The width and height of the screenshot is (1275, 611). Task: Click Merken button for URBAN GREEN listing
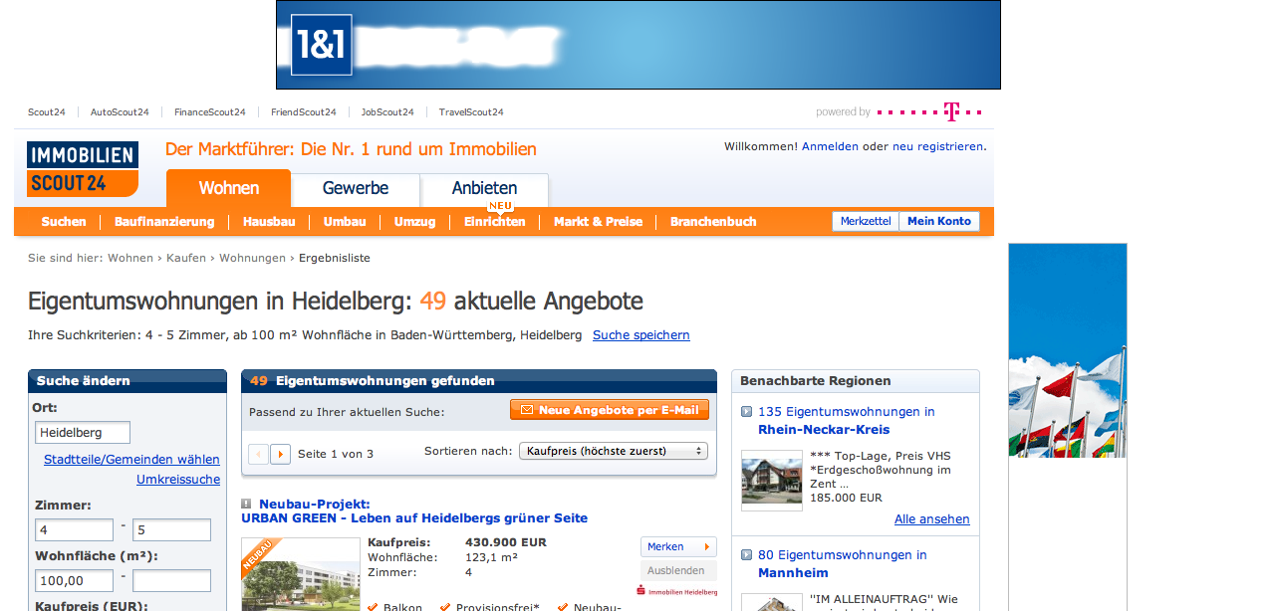[678, 546]
